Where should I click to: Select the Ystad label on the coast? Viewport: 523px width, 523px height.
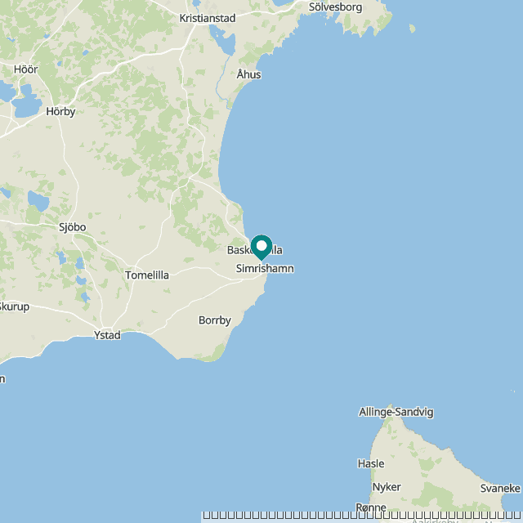click(107, 335)
